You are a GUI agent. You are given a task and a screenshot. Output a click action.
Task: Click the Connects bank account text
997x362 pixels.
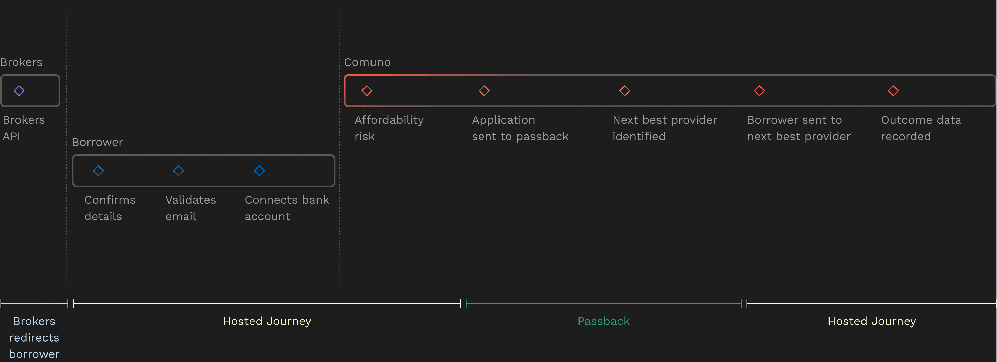286,208
